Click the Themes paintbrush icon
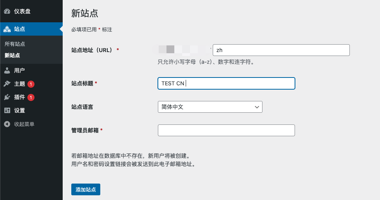The height and width of the screenshot is (200, 380). [x=7, y=84]
